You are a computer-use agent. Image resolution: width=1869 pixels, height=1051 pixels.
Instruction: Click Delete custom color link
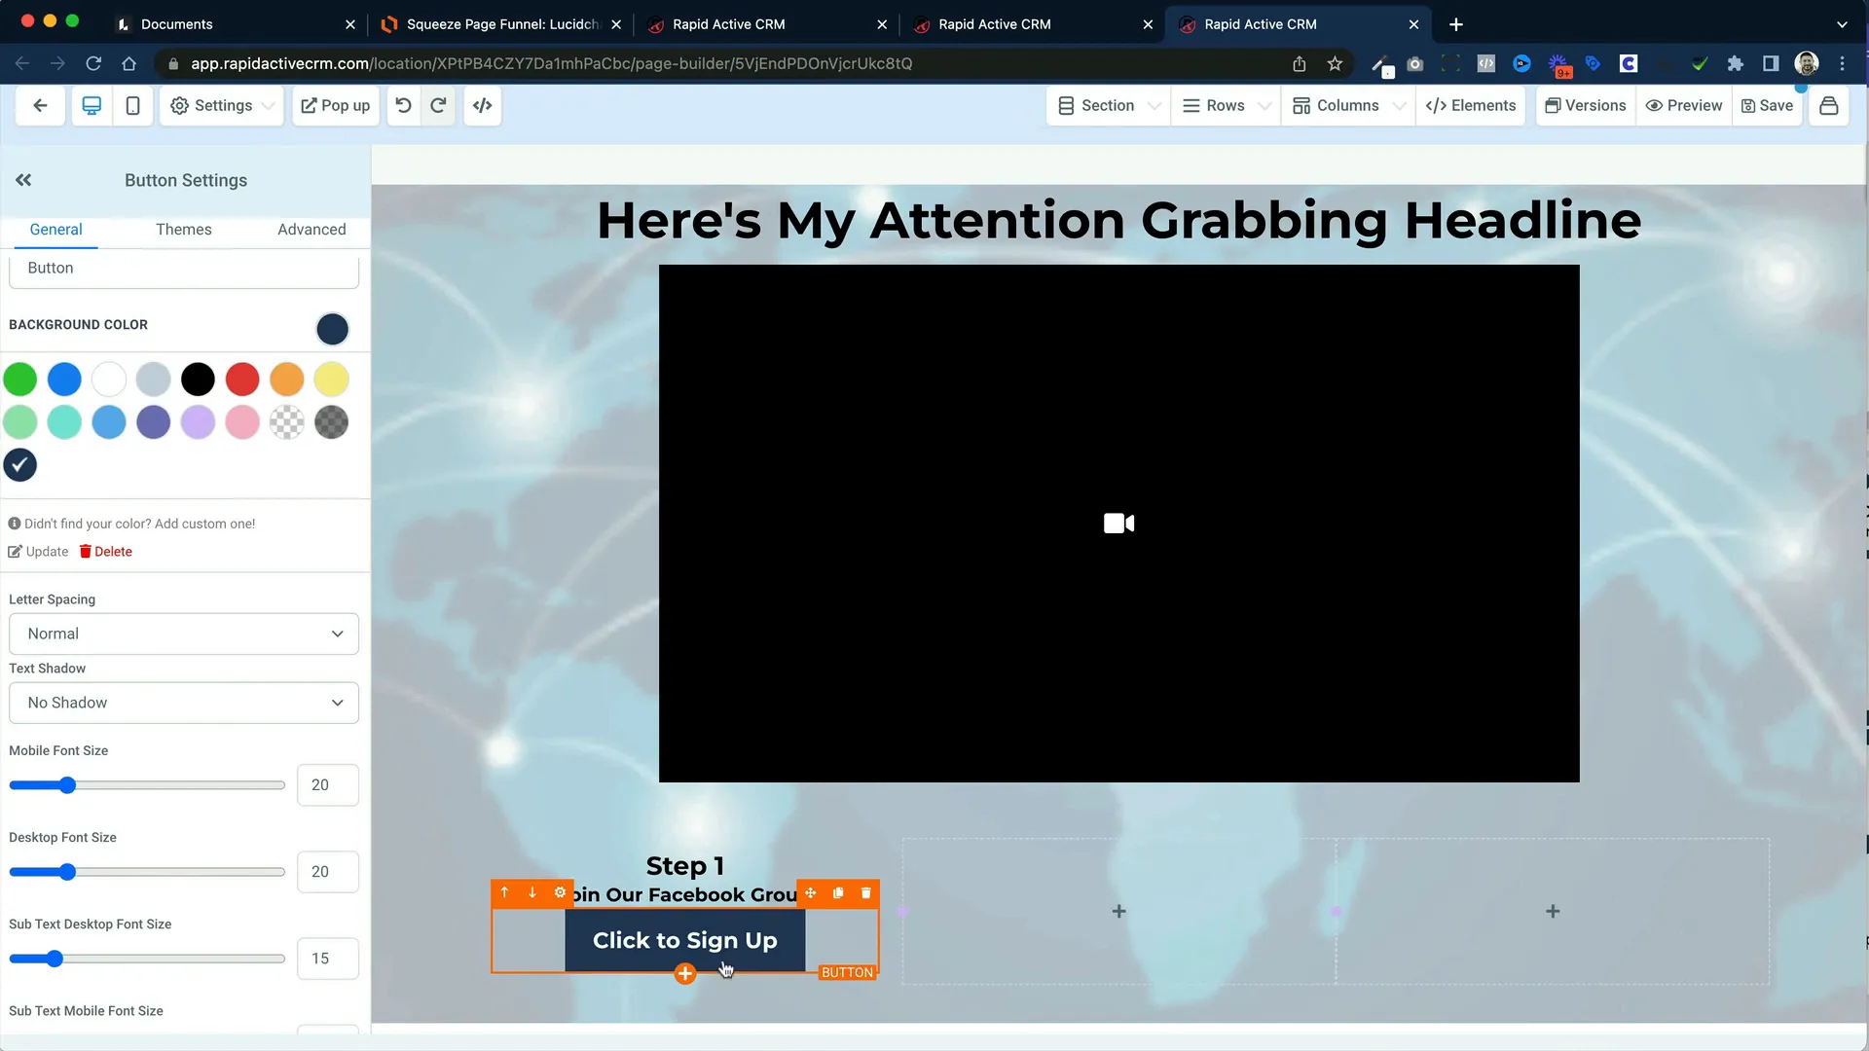[106, 552]
